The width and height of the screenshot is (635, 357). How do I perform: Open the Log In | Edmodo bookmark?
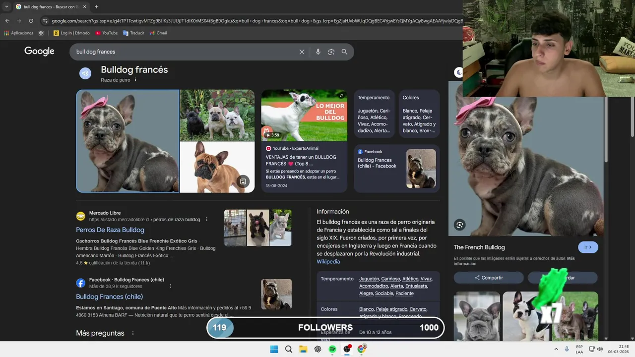click(x=71, y=33)
